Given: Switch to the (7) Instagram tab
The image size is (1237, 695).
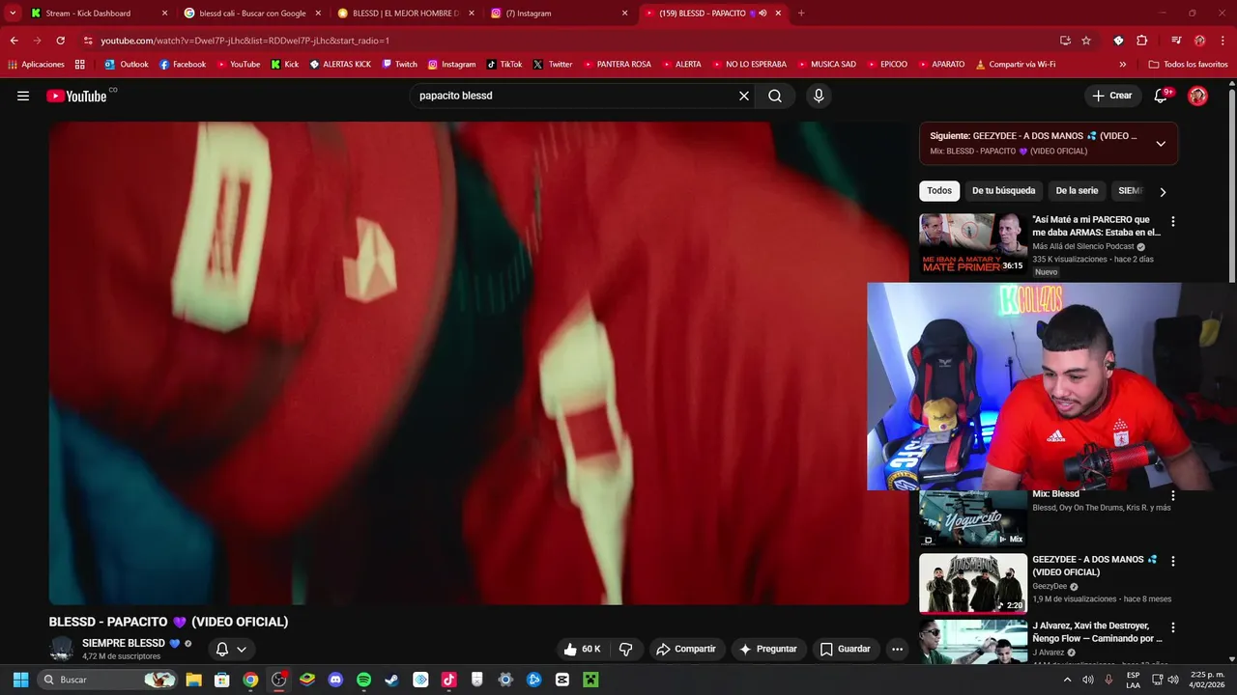Looking at the screenshot, I should tap(559, 14).
